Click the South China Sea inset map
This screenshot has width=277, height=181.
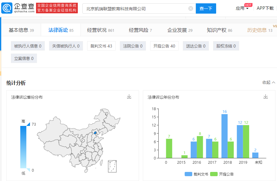tap(112, 166)
